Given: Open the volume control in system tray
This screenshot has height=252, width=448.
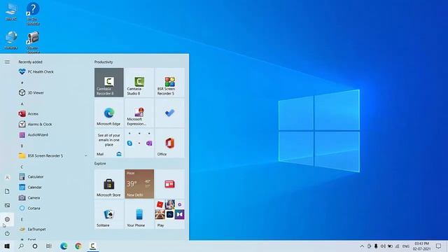Looking at the screenshot, I should click(383, 246).
